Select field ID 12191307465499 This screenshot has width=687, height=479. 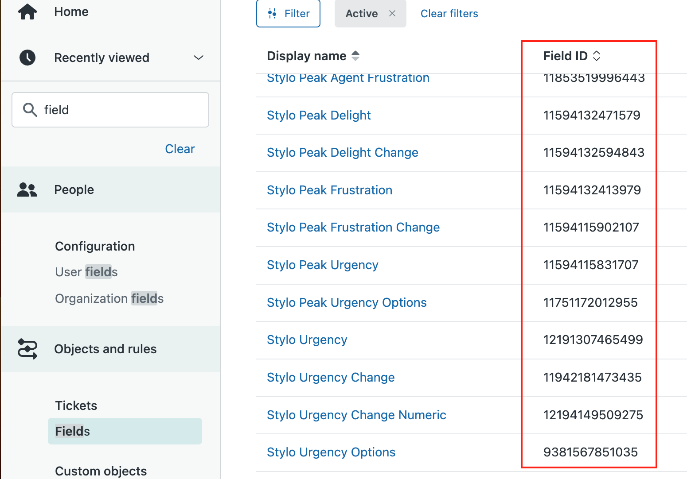point(593,340)
